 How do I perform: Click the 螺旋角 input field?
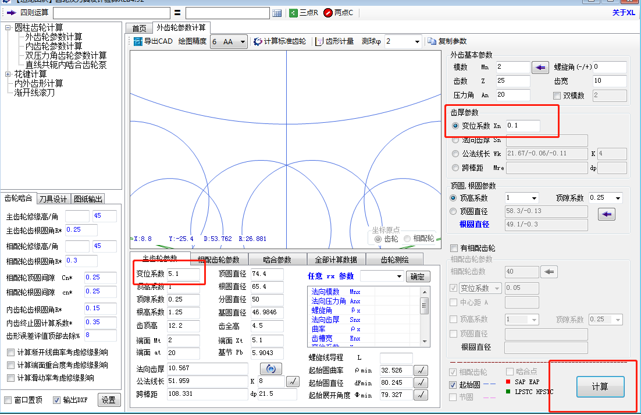pyautogui.click(x=610, y=67)
